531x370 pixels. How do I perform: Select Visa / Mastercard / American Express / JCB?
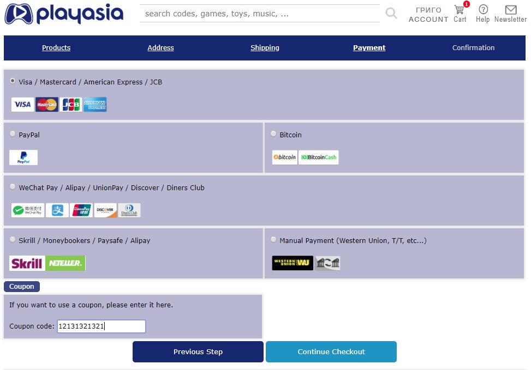[13, 81]
